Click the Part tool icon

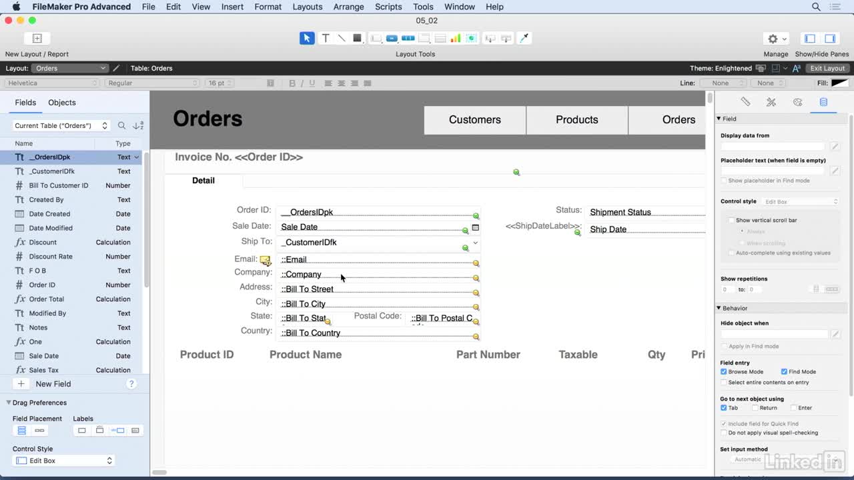tap(506, 38)
